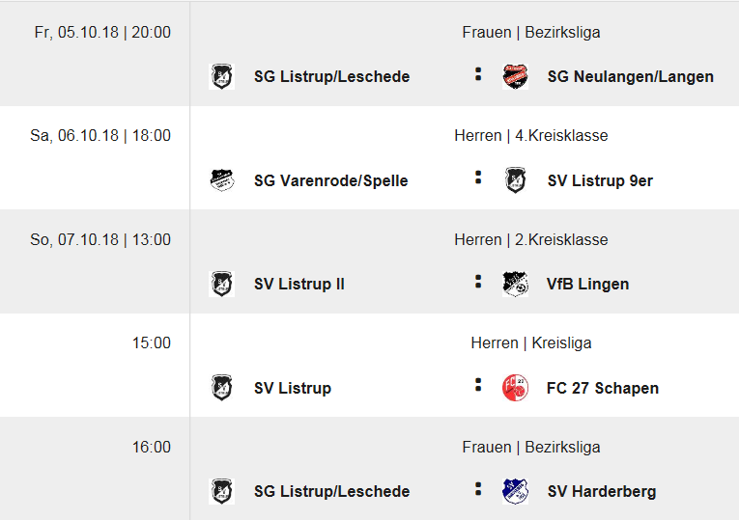The height and width of the screenshot is (520, 739).
Task: Click the red FC 27 Schapen crest
Action: click(x=515, y=388)
